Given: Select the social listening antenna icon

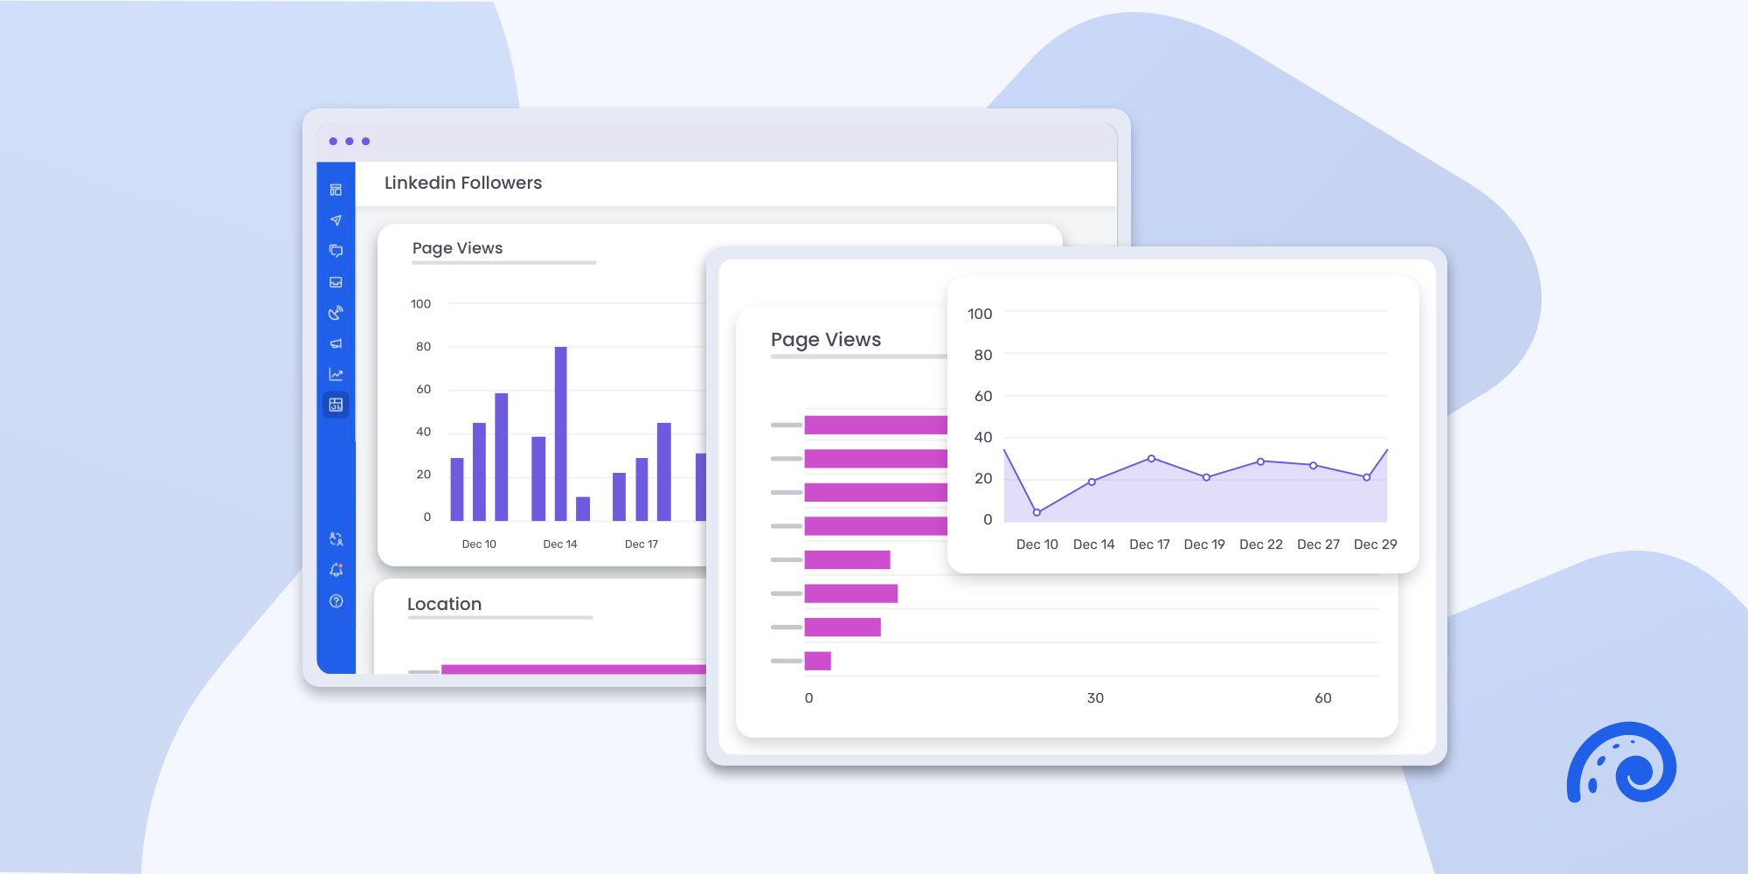Looking at the screenshot, I should pos(336,312).
